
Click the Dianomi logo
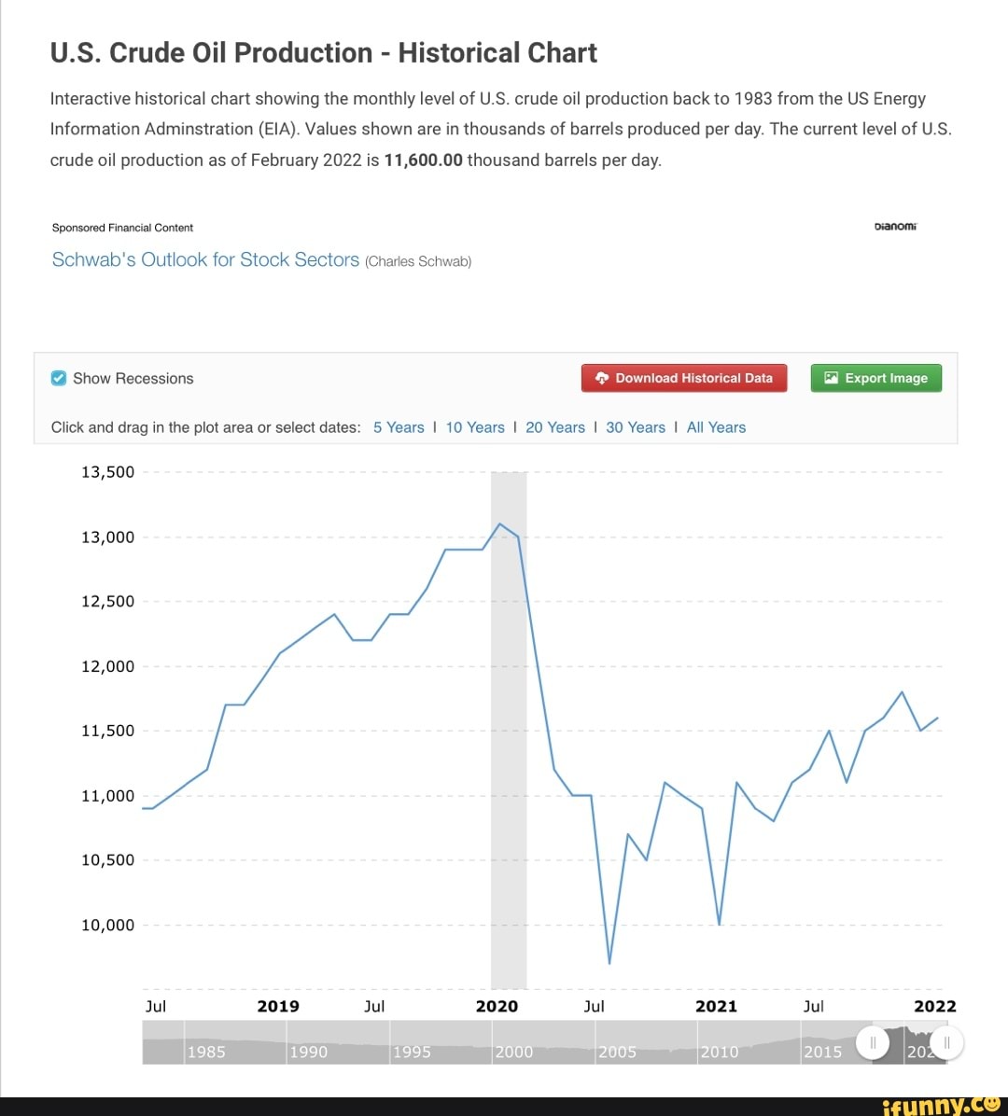click(x=894, y=225)
